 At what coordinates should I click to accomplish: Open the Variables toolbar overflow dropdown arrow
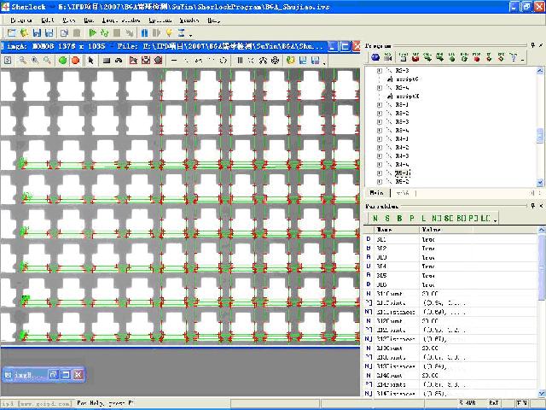tap(495, 220)
